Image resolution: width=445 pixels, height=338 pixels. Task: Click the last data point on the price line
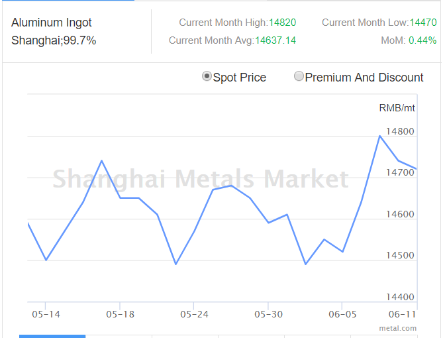(416, 168)
